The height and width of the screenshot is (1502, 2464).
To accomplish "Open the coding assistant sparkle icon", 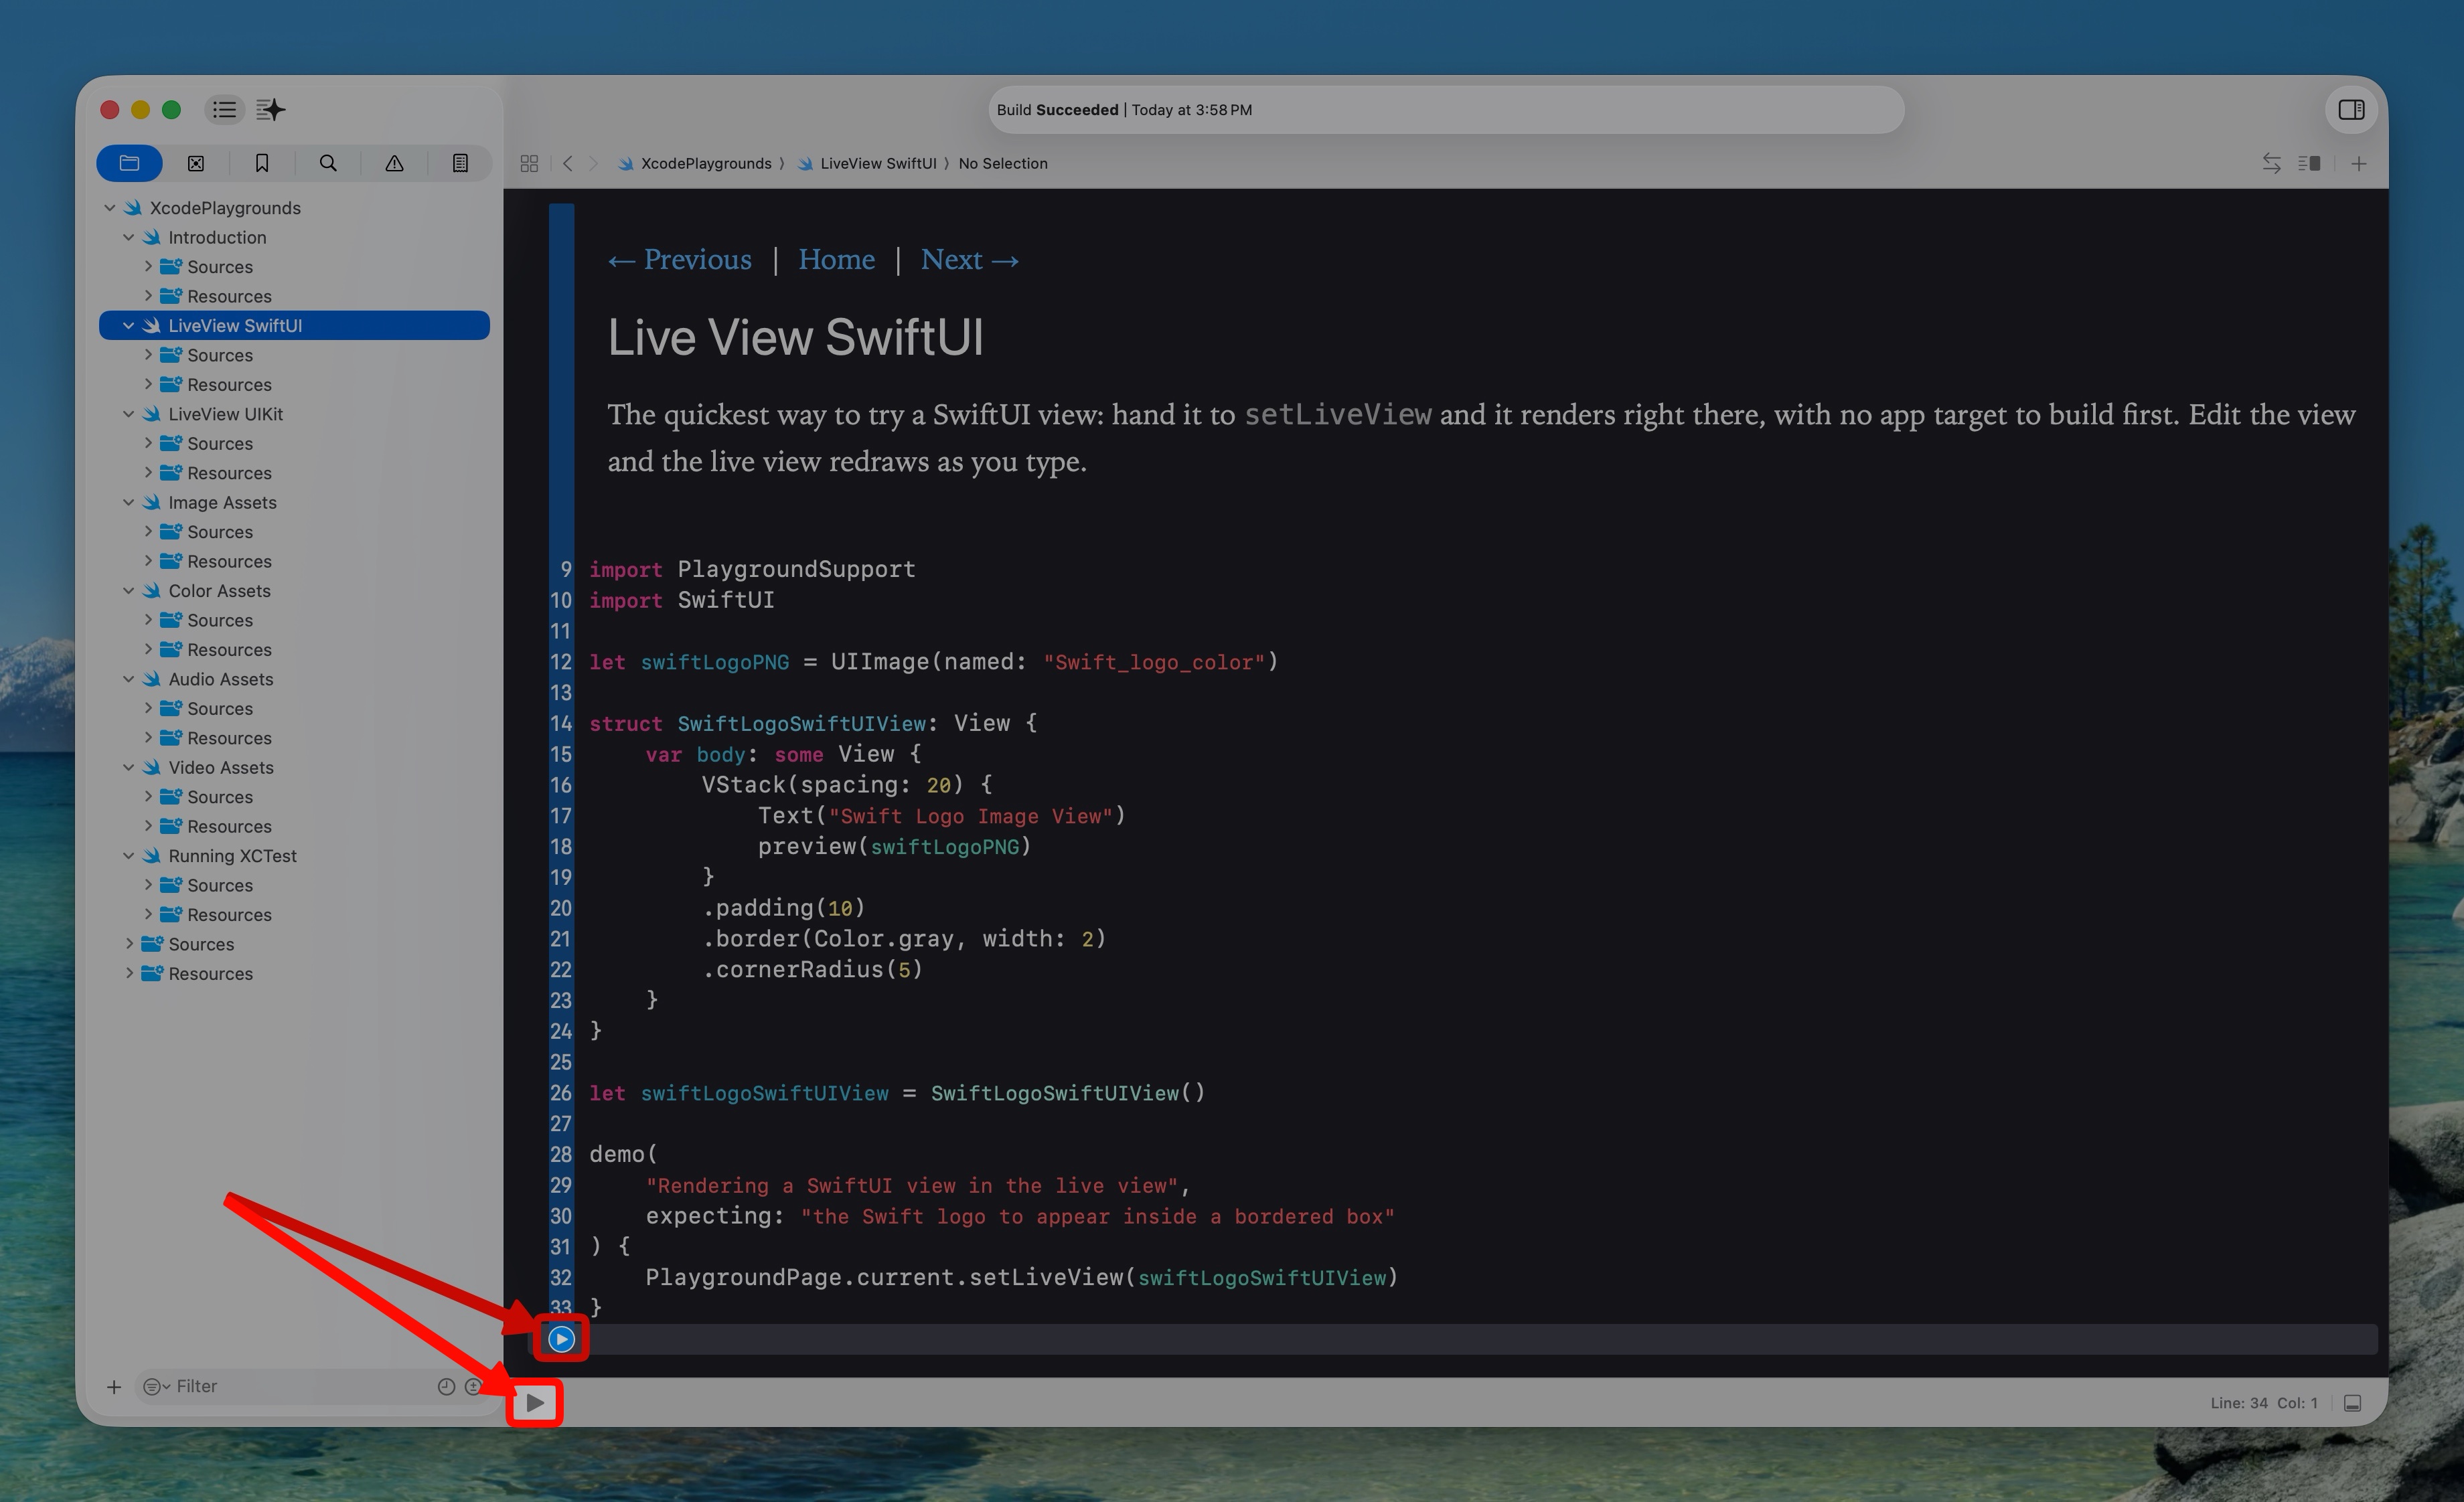I will point(271,110).
